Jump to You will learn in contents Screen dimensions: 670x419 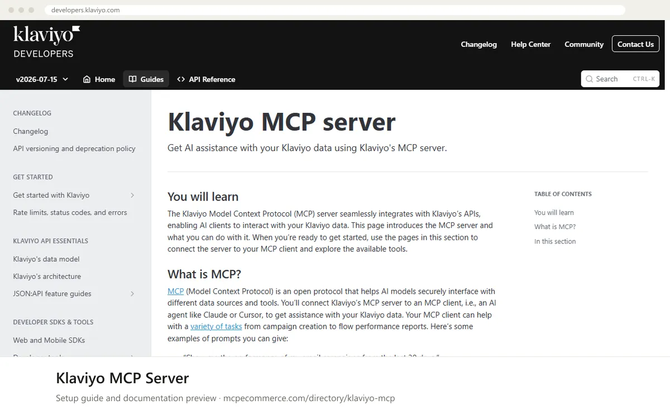(554, 212)
